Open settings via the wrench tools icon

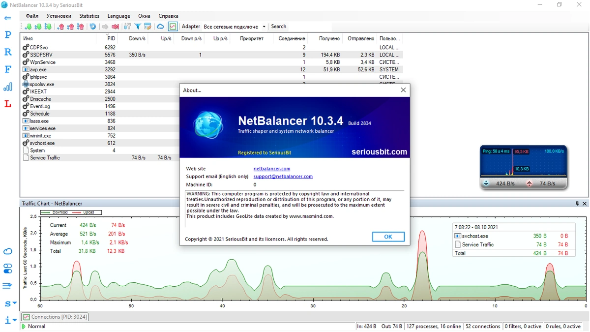128,27
